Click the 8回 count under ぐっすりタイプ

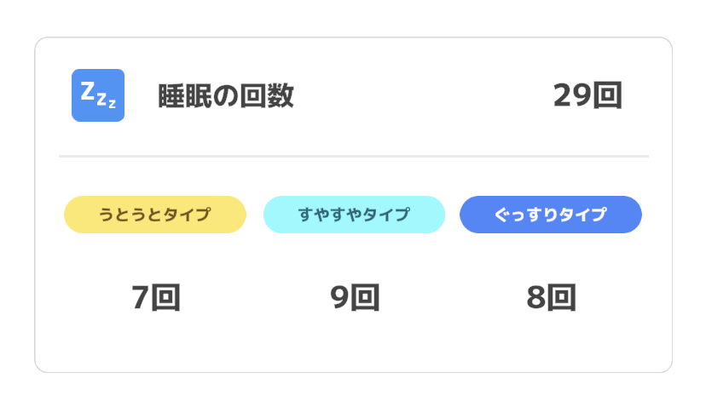[x=552, y=298]
